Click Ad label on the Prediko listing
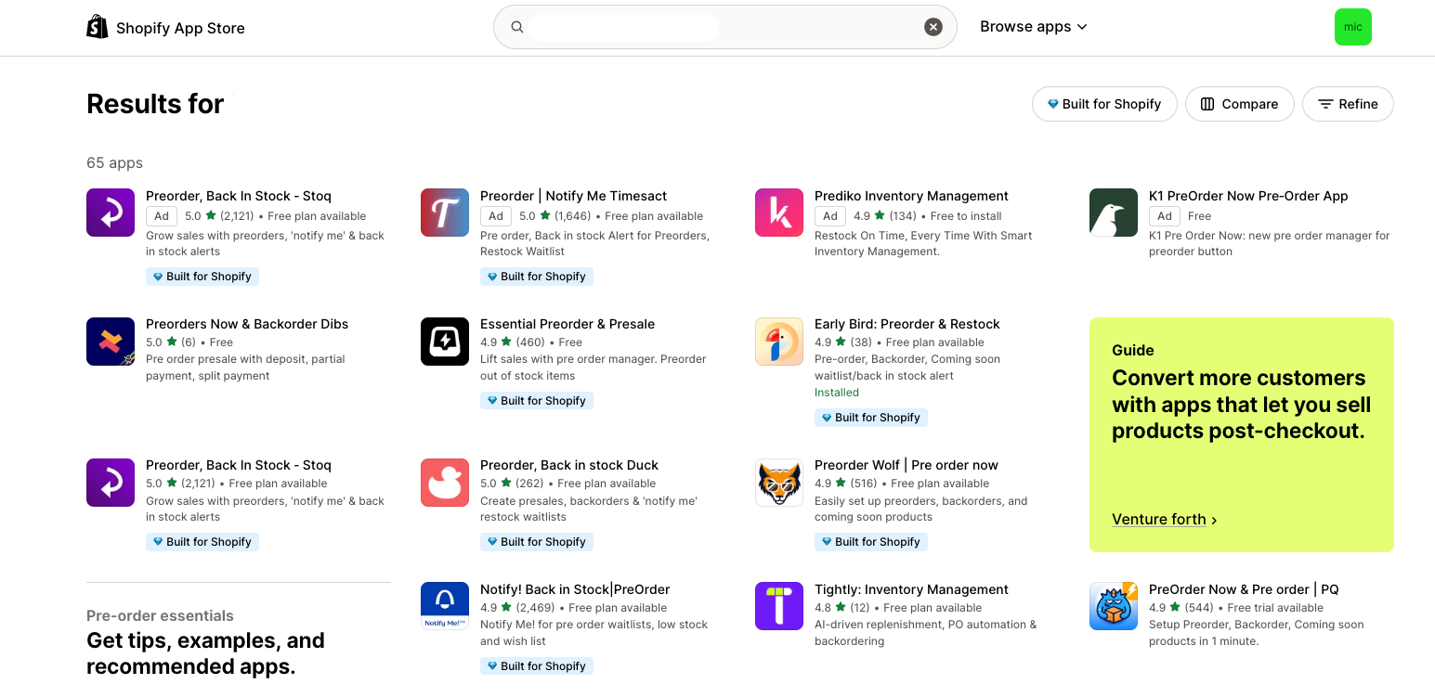The width and height of the screenshot is (1435, 697). (x=830, y=216)
